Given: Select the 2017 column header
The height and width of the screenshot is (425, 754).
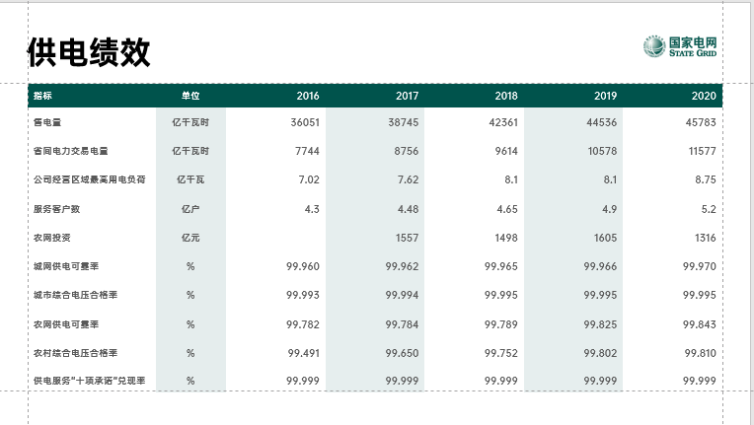Looking at the screenshot, I should [407, 96].
